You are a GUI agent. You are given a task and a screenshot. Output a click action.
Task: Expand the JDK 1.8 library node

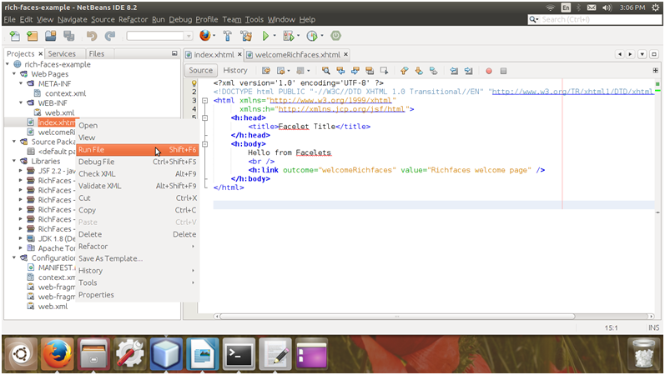coord(20,238)
